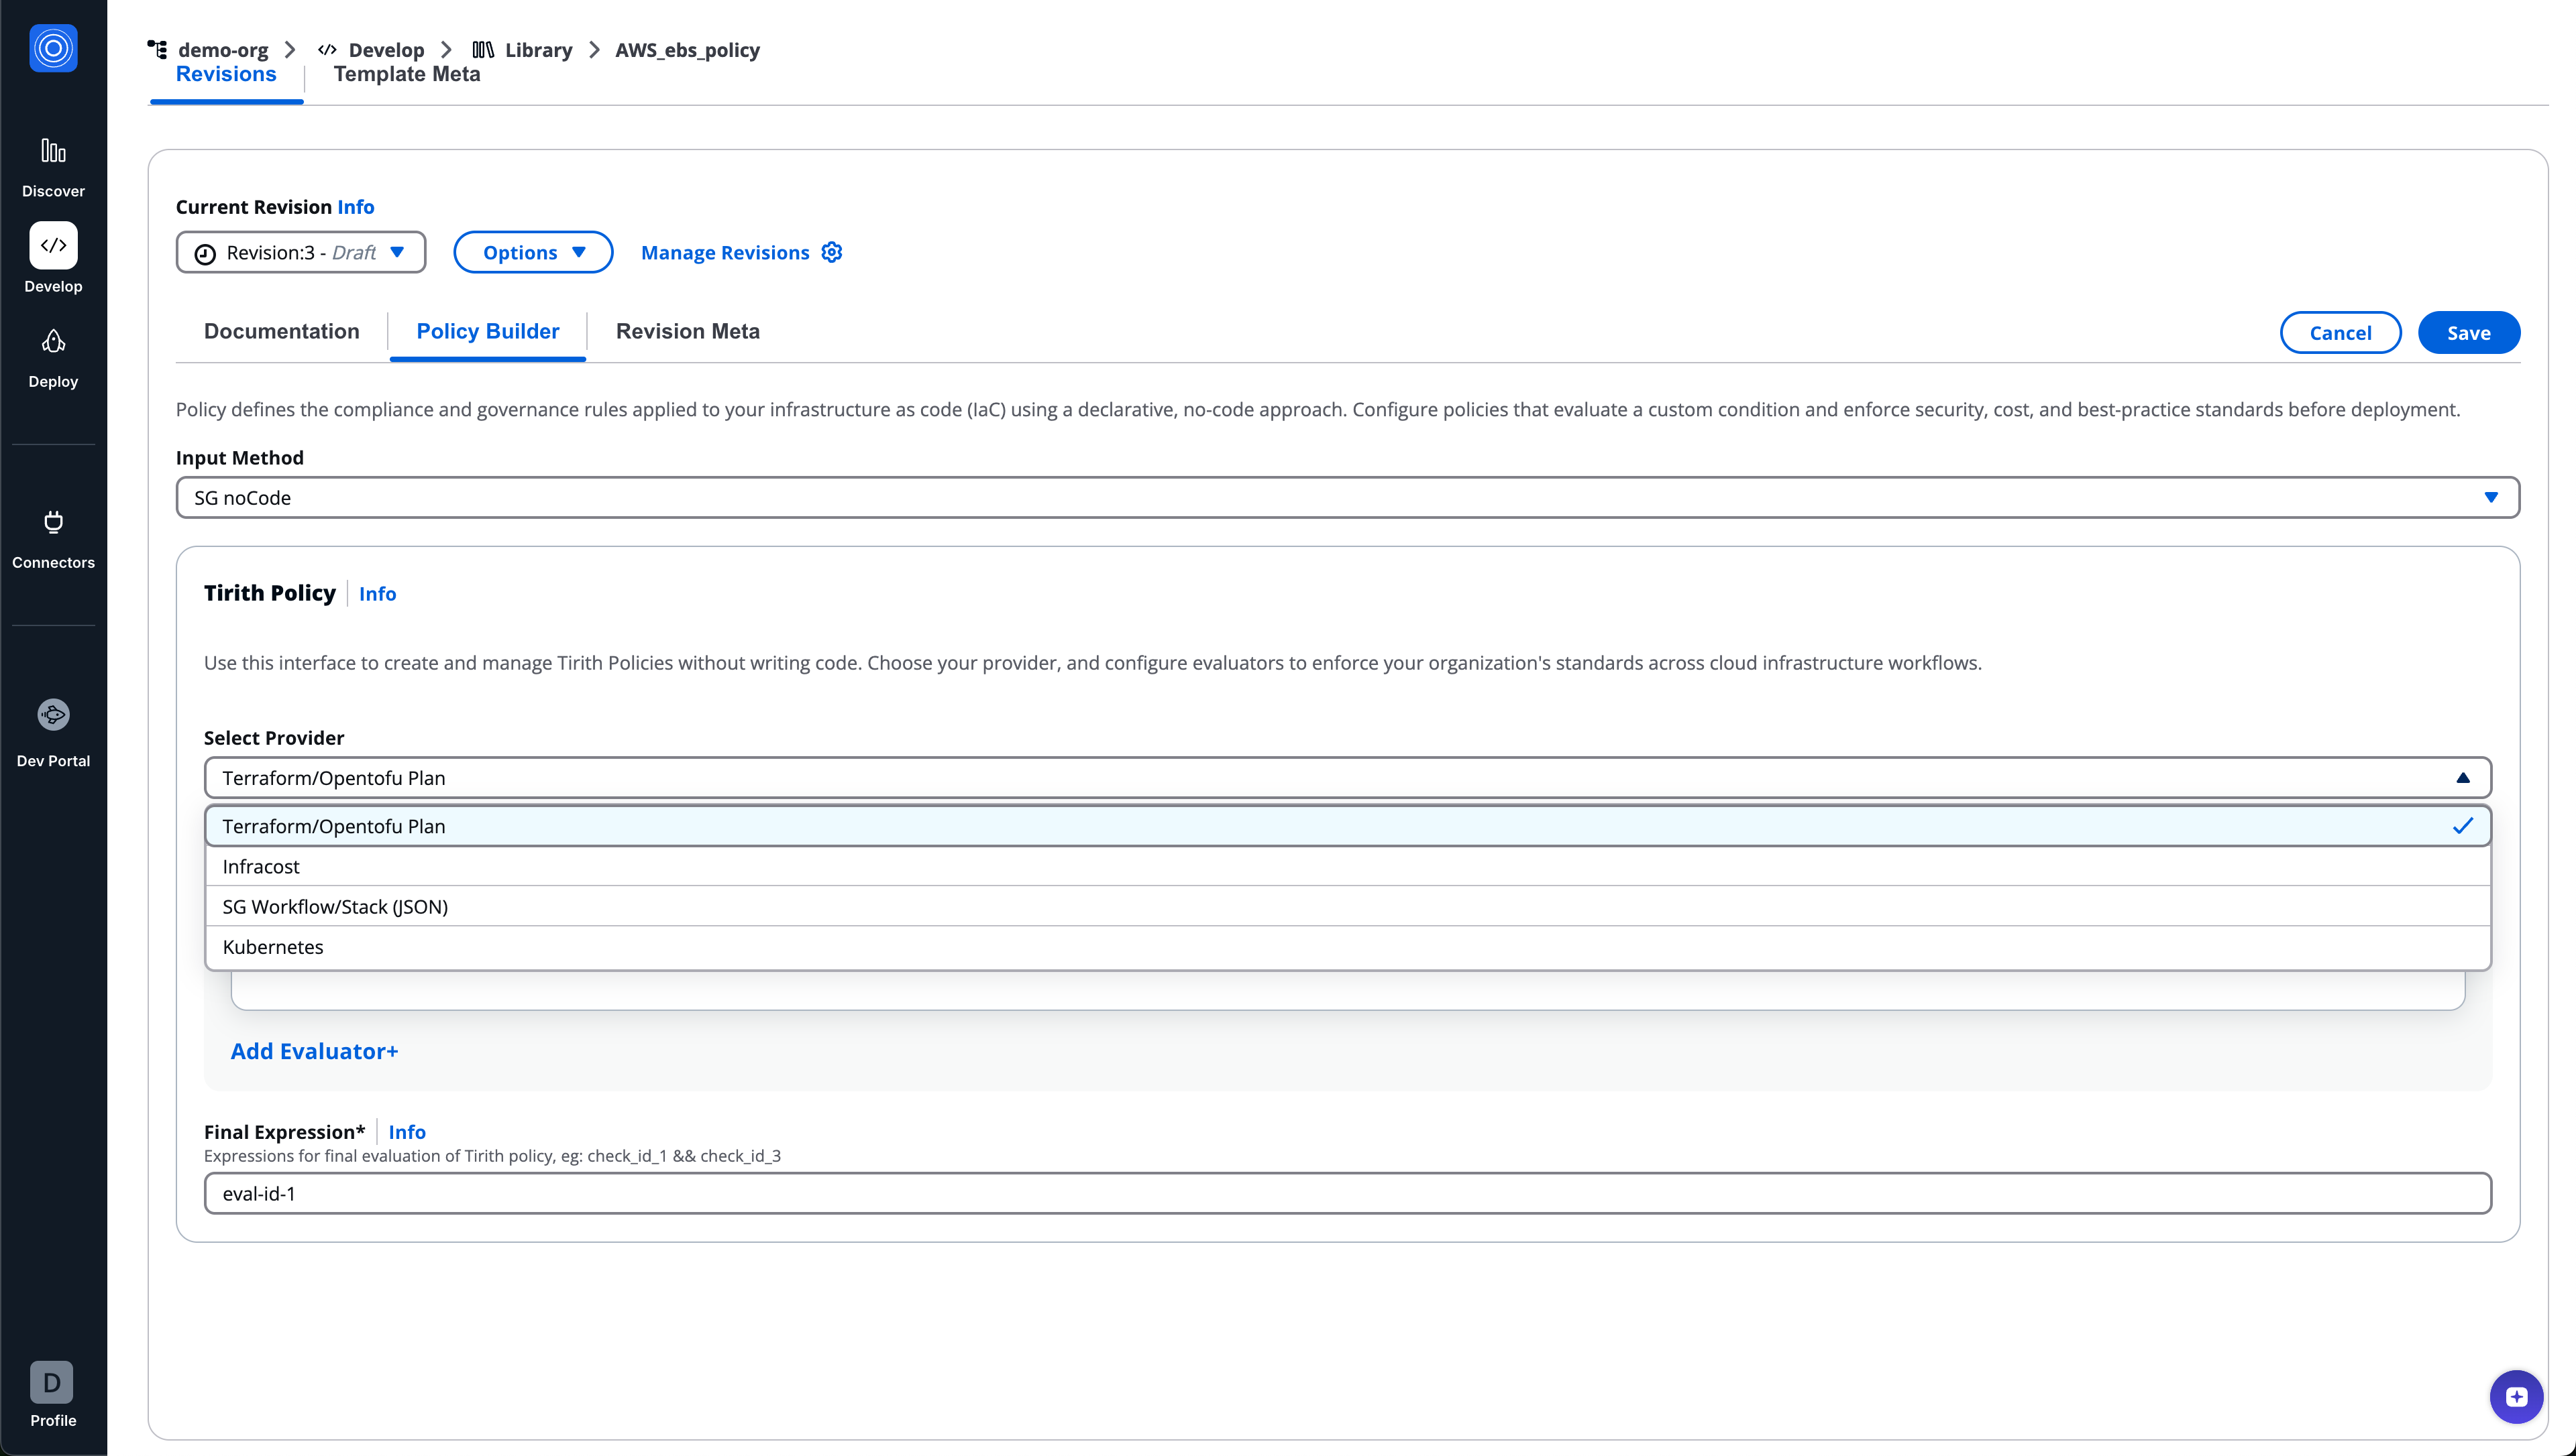
Task: Expand the Revision:3 Draft dropdown
Action: coord(300,252)
